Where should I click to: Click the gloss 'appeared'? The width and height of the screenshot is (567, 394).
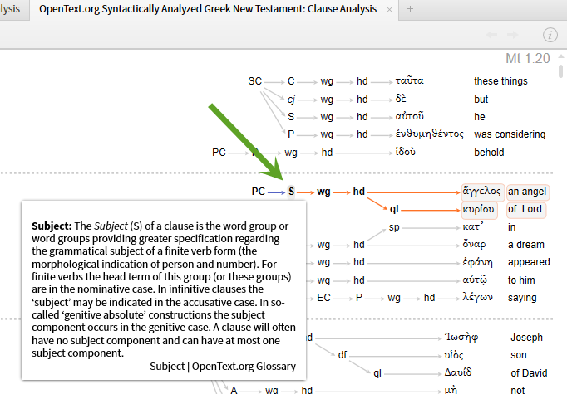click(529, 262)
